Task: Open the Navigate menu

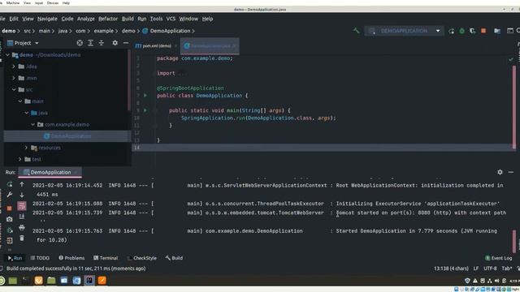Action: [47, 19]
